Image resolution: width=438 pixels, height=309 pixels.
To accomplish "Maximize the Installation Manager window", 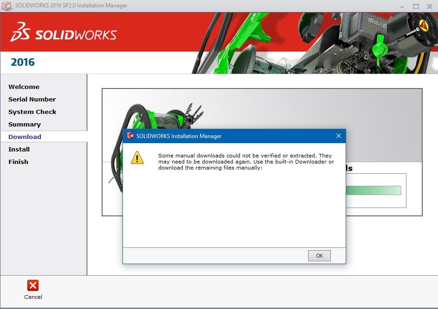I will [416, 6].
